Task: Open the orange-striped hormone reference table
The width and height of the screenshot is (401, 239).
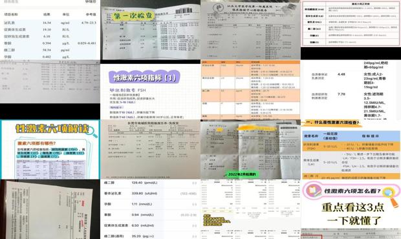Action: (x=250, y=90)
